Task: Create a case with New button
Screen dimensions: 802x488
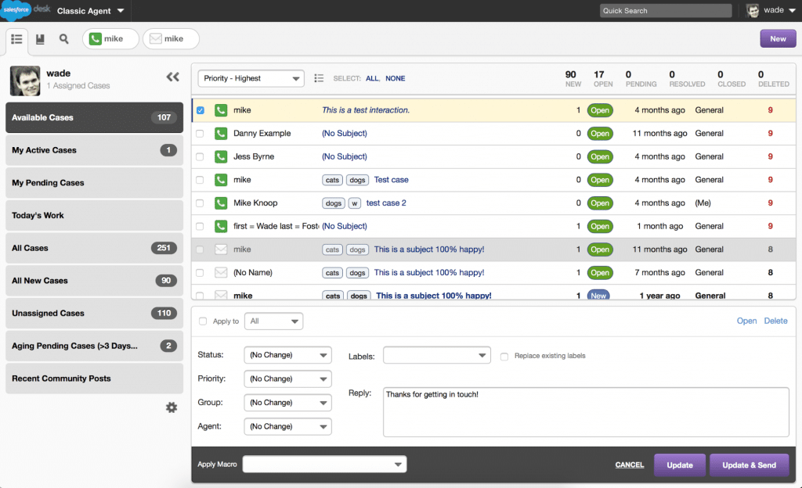Action: 778,39
